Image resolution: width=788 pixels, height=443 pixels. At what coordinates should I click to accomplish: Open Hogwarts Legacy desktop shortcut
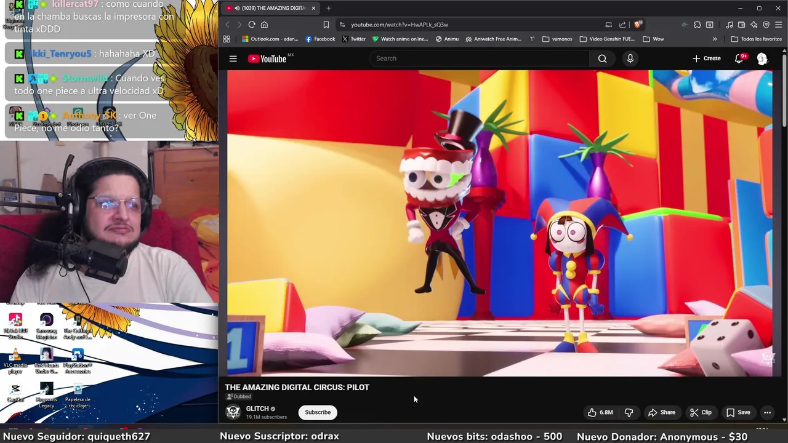[46, 396]
